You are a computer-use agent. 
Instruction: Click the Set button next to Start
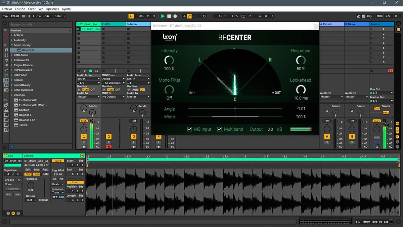tap(81, 161)
